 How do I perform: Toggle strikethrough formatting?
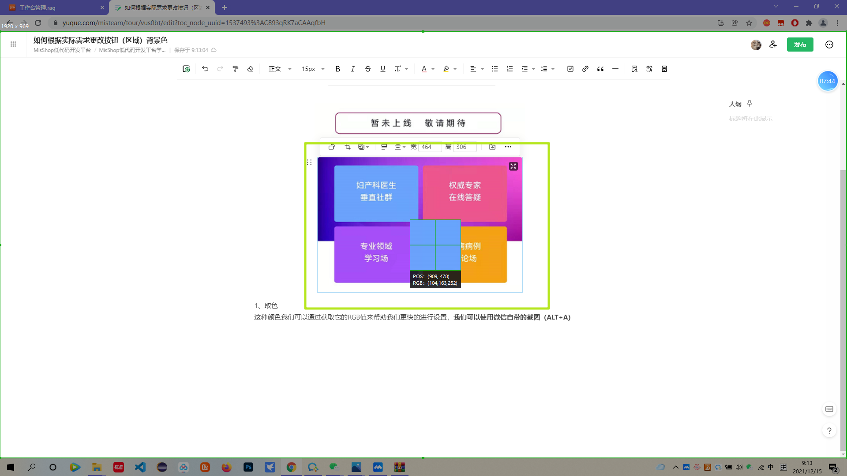click(x=368, y=69)
